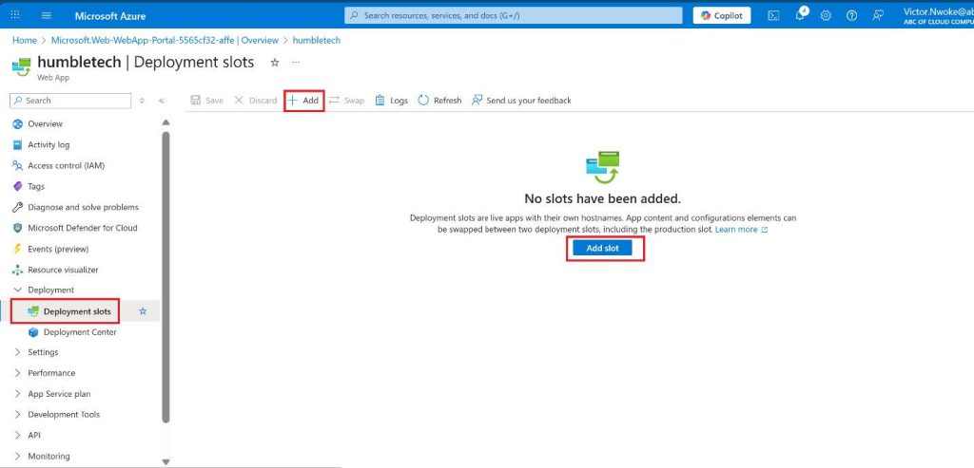Click Discard in the toolbar
The image size is (974, 468).
255,101
